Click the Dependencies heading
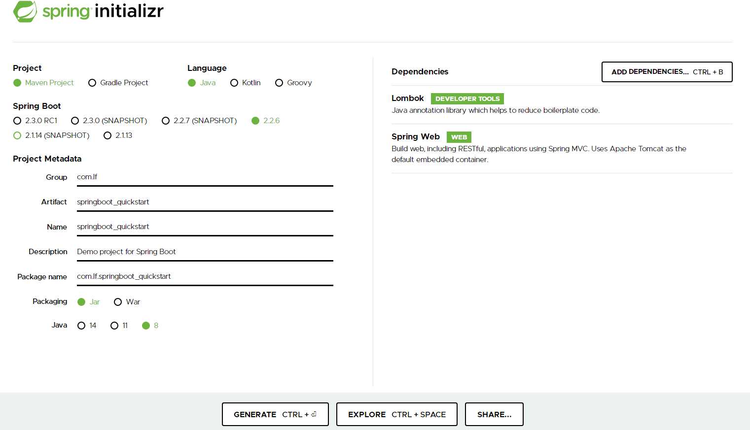This screenshot has width=750, height=430. (420, 72)
